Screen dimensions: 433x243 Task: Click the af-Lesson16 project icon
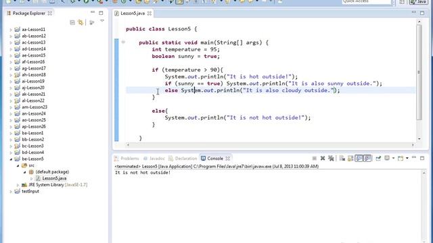point(17,61)
